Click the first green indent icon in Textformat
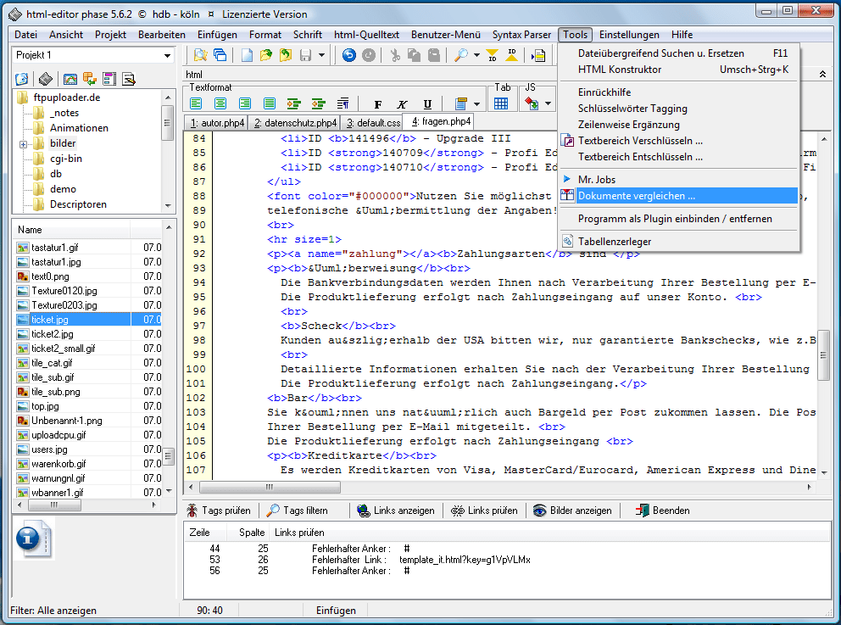This screenshot has height=625, width=841. coord(294,103)
